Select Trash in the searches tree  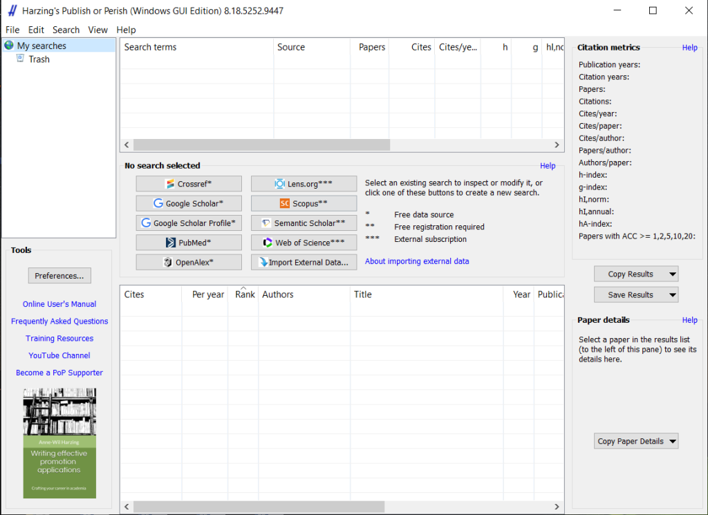click(39, 59)
